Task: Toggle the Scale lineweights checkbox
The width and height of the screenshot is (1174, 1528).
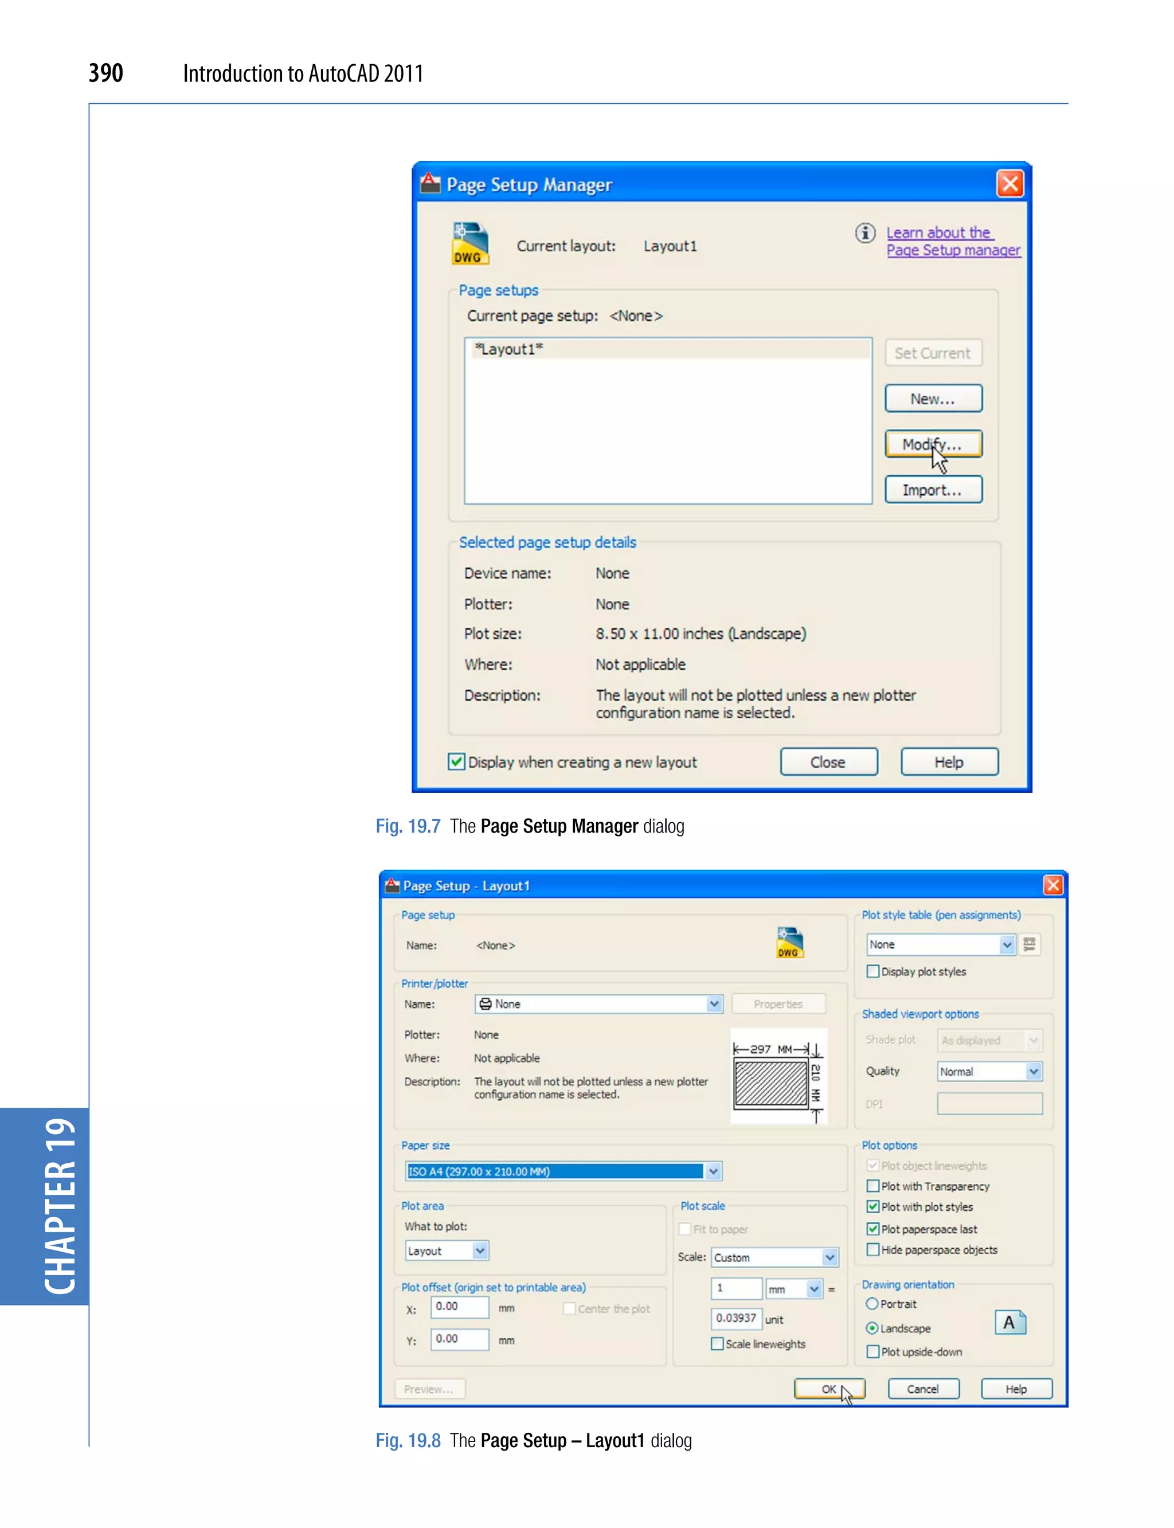Action: [x=717, y=1343]
